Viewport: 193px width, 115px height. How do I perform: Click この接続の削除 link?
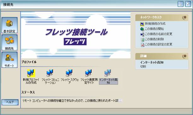154,39
